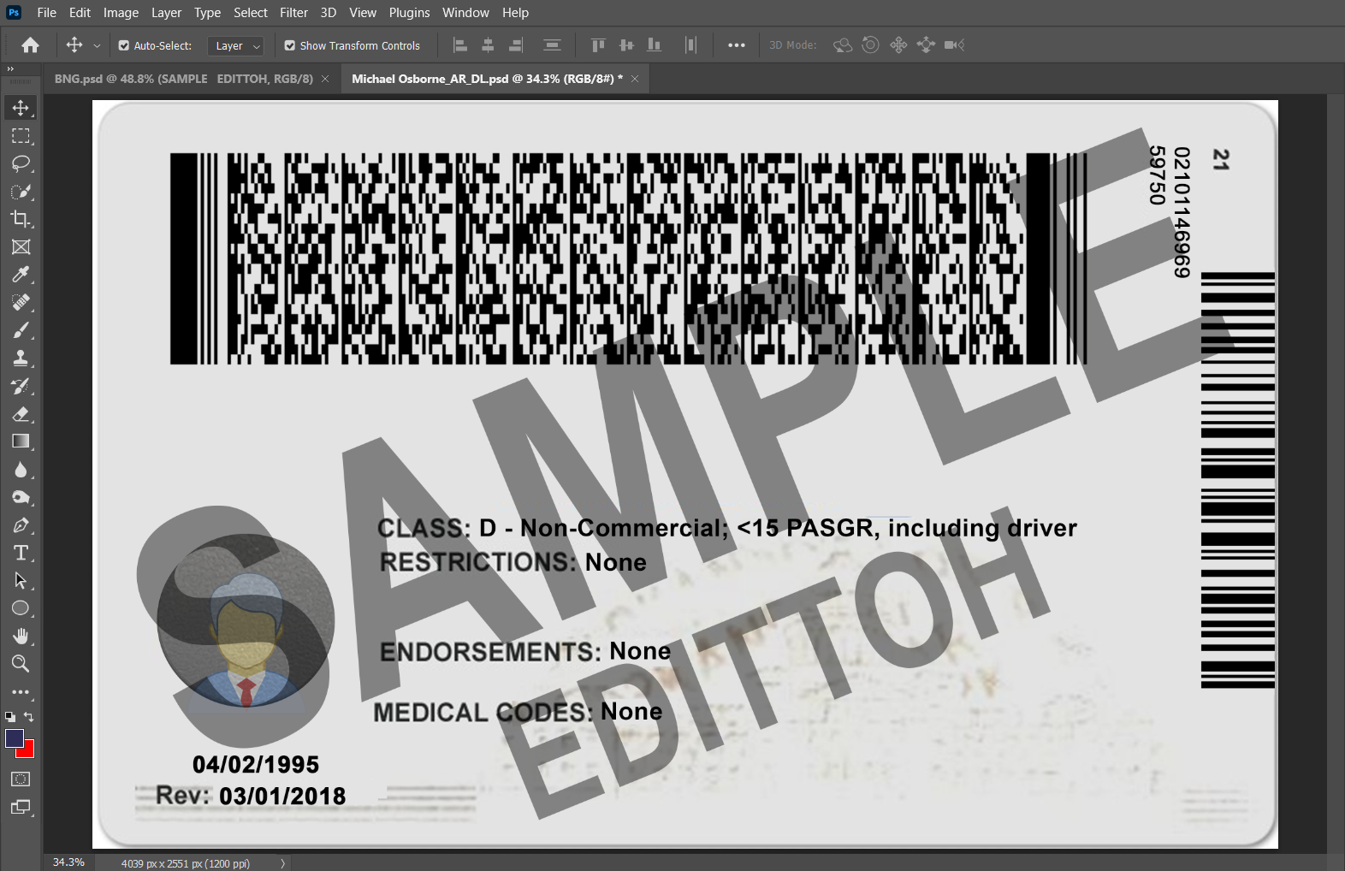Select the Quick Selection tool
Image resolution: width=1345 pixels, height=871 pixels.
[21, 192]
